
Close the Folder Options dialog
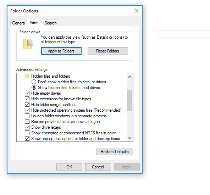click(137, 11)
